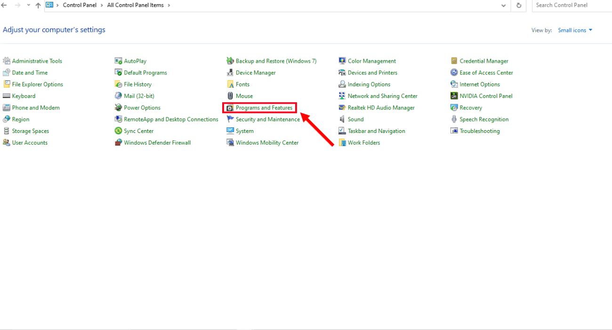Screen dimensions: 612x330
Task: Click the User Accounts icon
Action: (7, 142)
